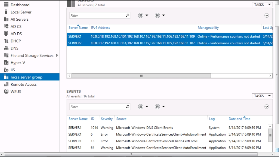Open criteria list options in Servers tile
Image resolution: width=279 pixels, height=157 pixels.
tap(141, 16)
